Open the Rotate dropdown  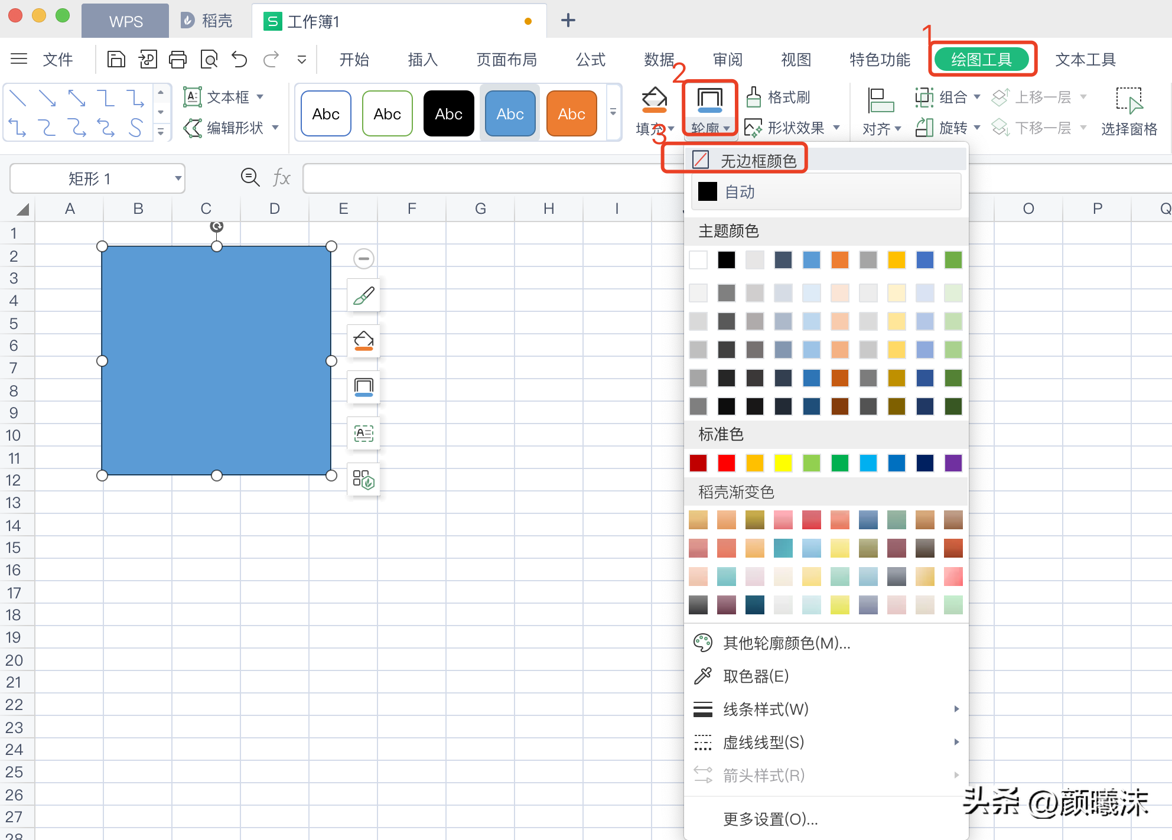point(976,128)
